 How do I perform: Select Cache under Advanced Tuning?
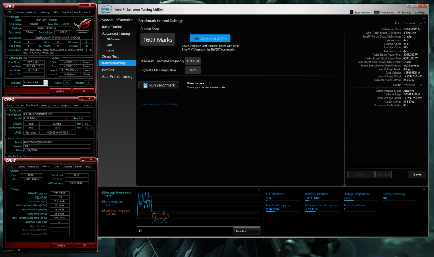110,50
